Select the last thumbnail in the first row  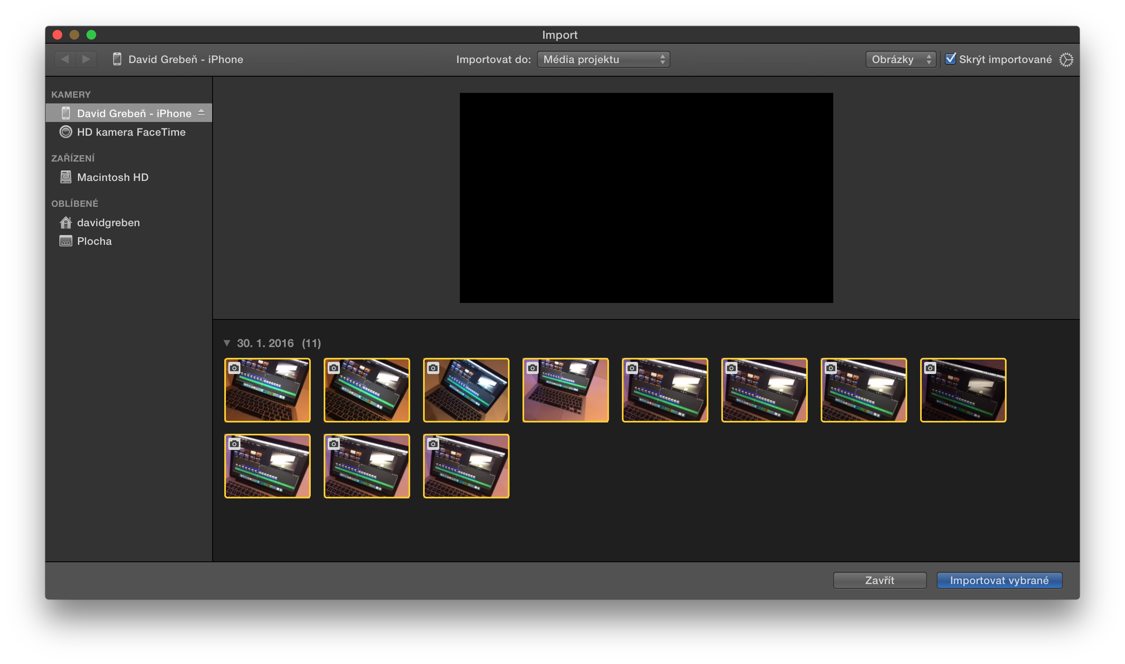(x=963, y=390)
